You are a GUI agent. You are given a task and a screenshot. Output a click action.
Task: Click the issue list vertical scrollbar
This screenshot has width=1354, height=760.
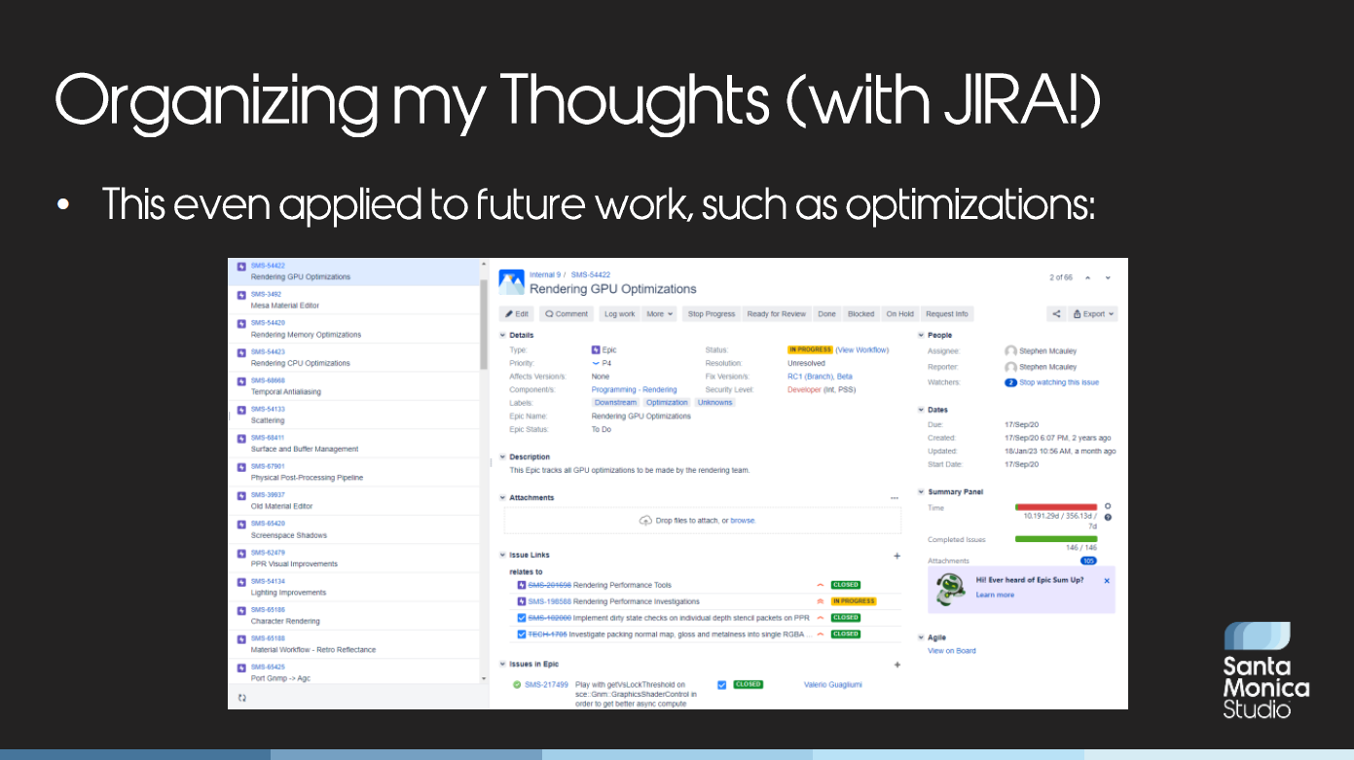tap(484, 326)
